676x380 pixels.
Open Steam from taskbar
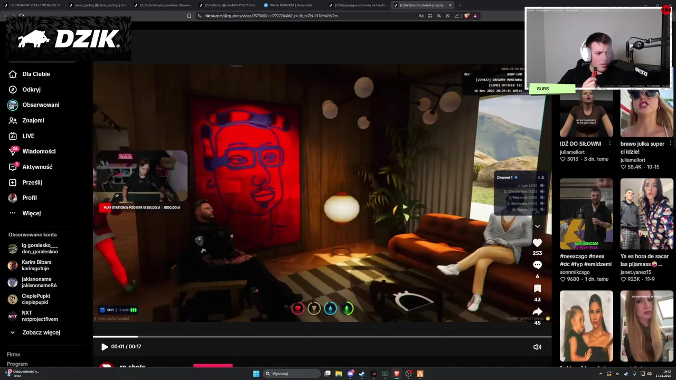362,374
